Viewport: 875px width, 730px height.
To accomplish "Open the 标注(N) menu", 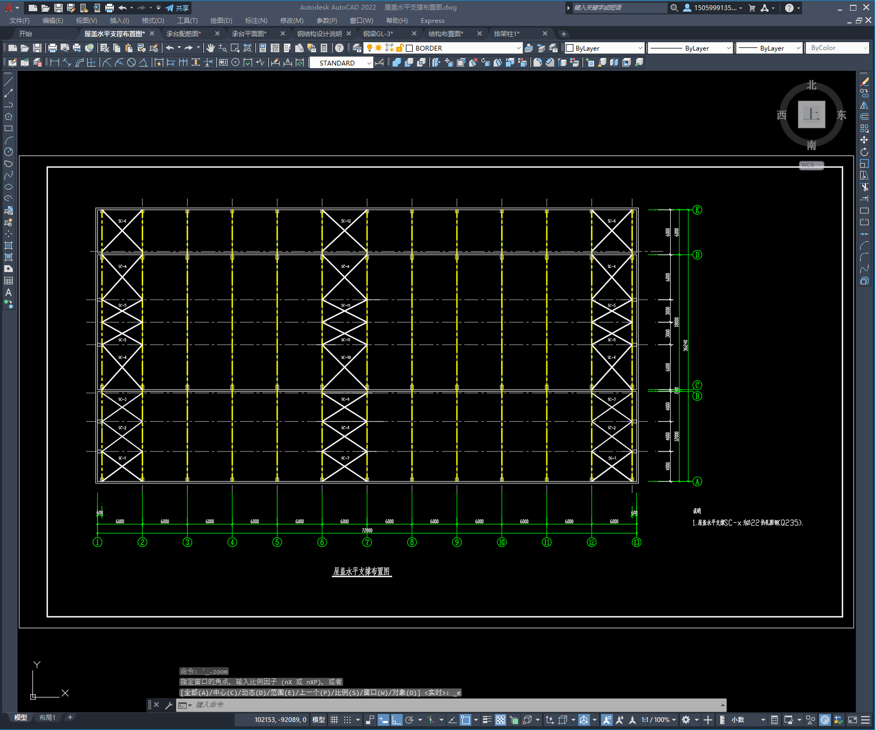I will (256, 21).
